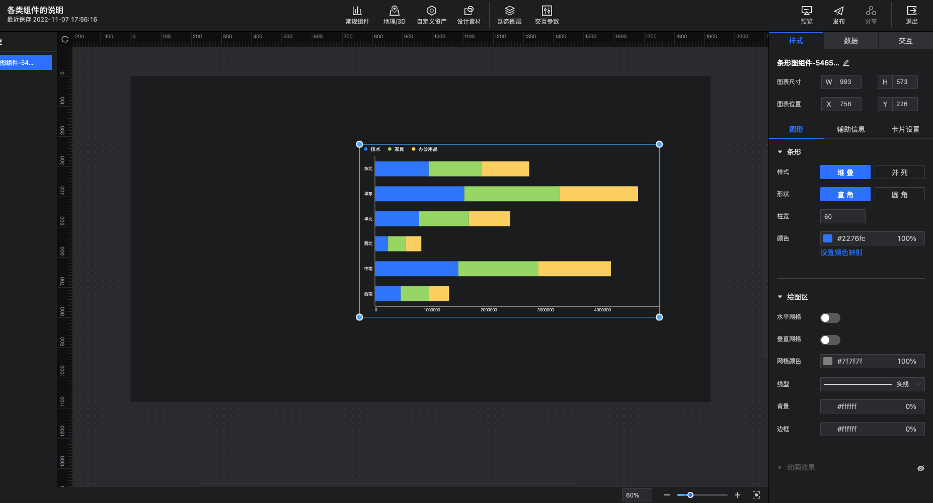The image size is (933, 503).
Task: Click the grid color #7f7f7f swatch
Action: coord(828,361)
